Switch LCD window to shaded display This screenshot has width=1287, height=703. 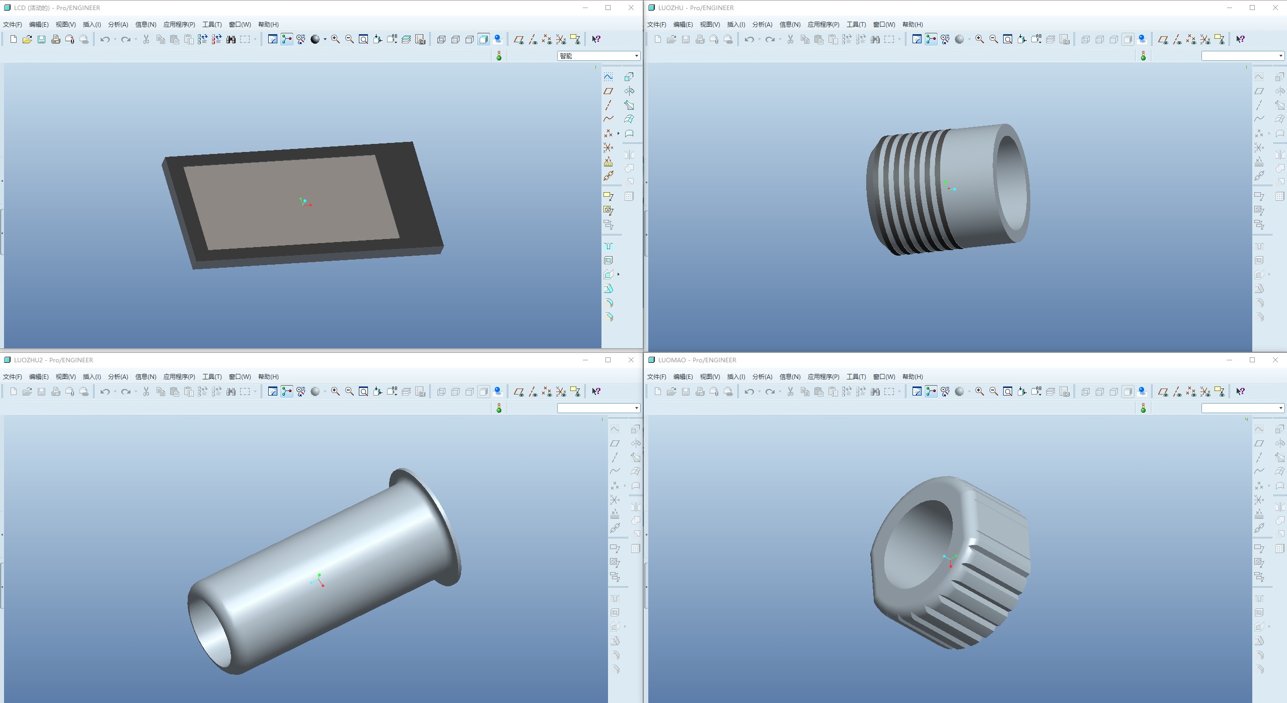click(x=484, y=39)
